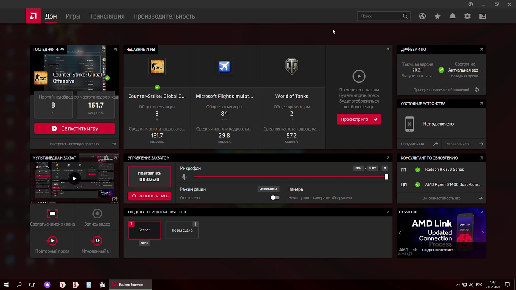The width and height of the screenshot is (516, 290).
Task: Open favorites star icon
Action: (x=437, y=16)
